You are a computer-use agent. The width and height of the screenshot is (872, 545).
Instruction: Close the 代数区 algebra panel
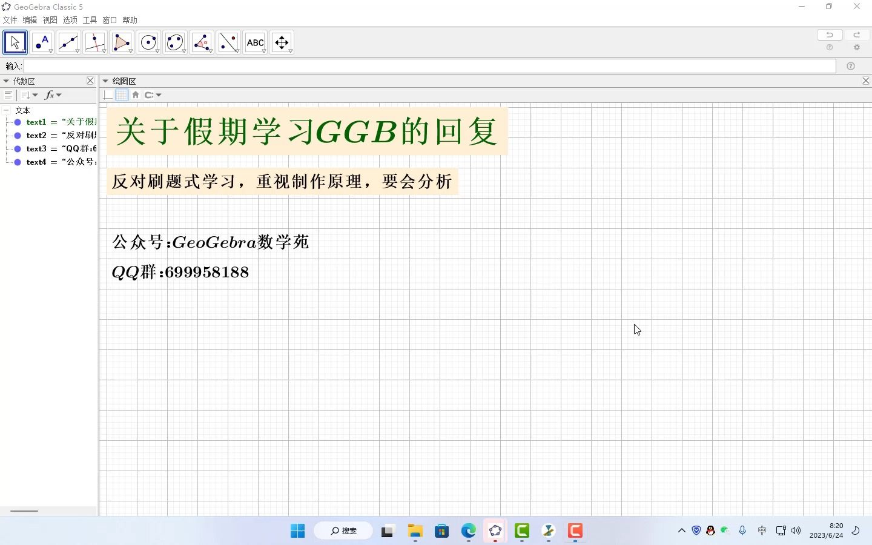[x=90, y=81]
